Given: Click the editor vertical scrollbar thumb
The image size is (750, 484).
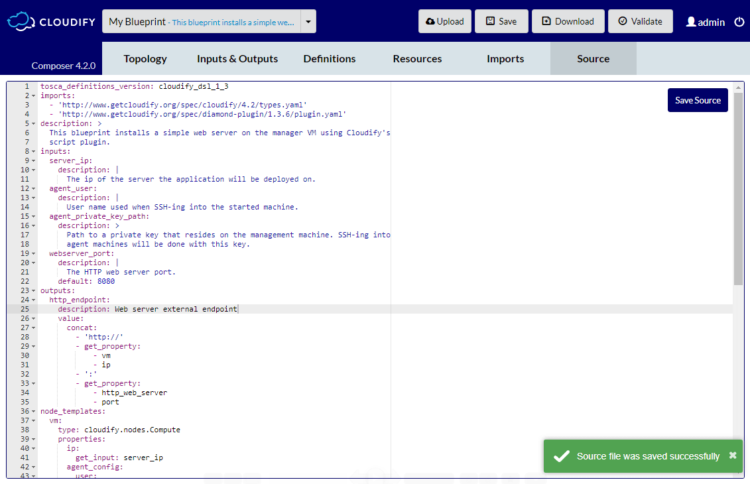Looking at the screenshot, I should tap(738, 189).
